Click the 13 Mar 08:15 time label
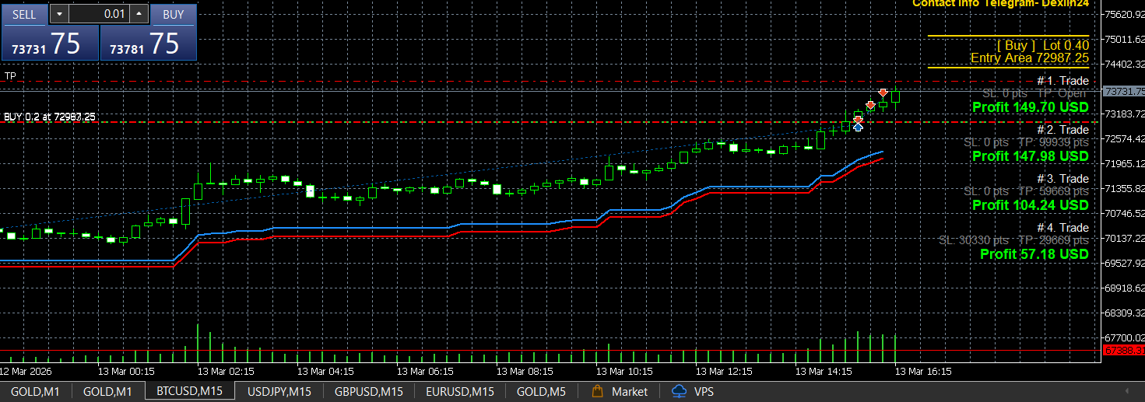Viewport: 1145px width, 402px height. [525, 372]
